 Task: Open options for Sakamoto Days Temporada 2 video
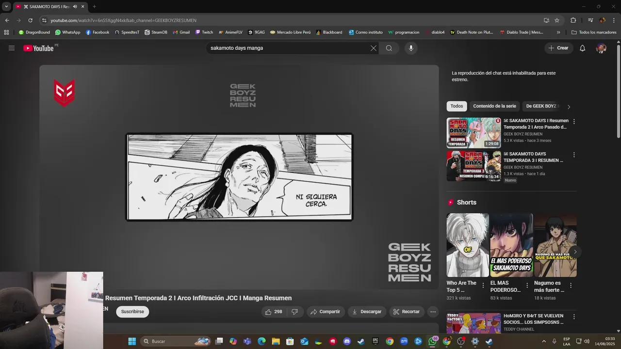point(574,122)
